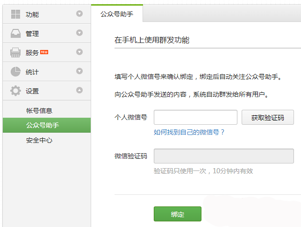This screenshot has width=301, height=227.
Task: Click the 管理 inbox tray icon
Action: [x=15, y=34]
